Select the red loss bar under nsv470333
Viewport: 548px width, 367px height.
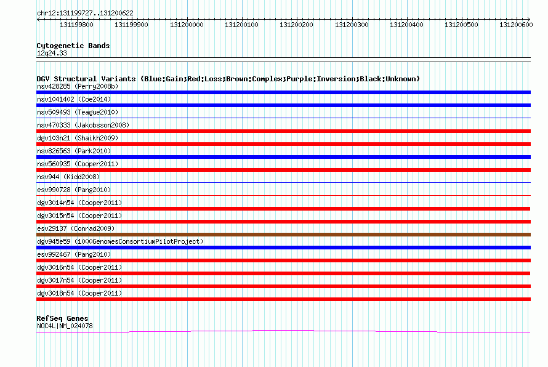pos(283,131)
